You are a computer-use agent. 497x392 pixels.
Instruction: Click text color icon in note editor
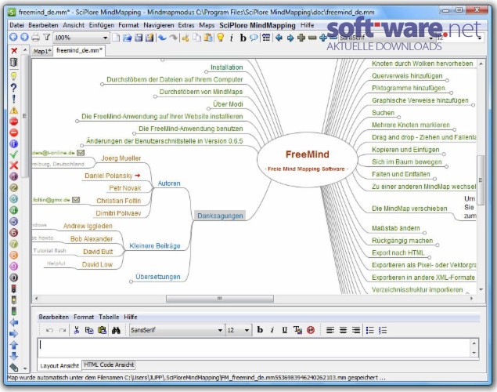[x=297, y=330]
